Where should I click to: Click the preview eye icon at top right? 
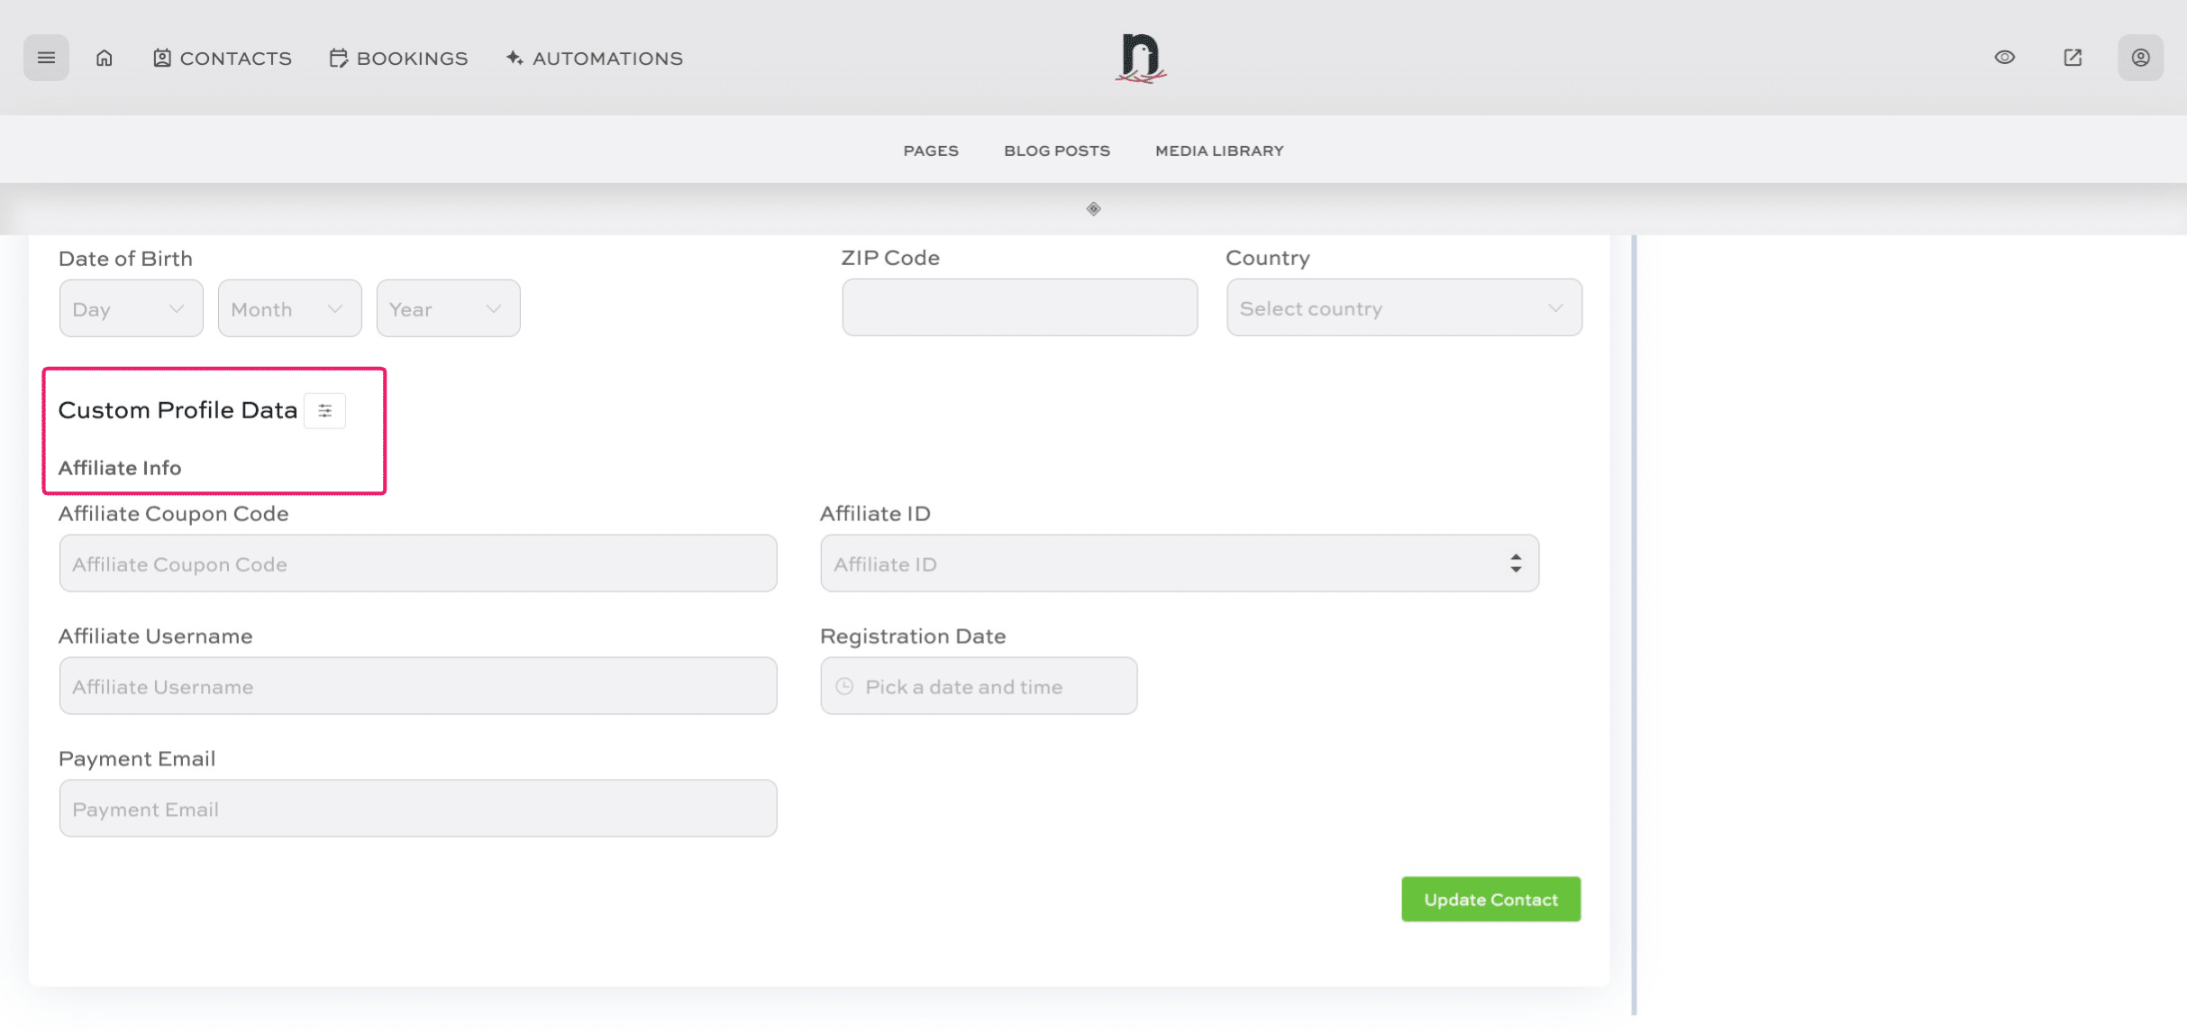pyautogui.click(x=2004, y=57)
